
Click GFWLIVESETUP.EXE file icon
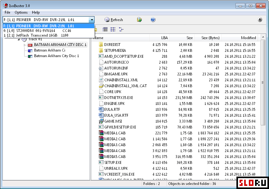click(x=101, y=127)
